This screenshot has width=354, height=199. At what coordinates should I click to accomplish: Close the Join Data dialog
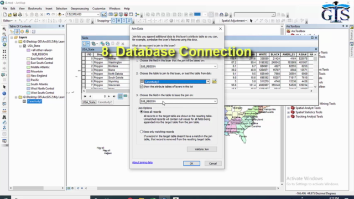click(220, 29)
